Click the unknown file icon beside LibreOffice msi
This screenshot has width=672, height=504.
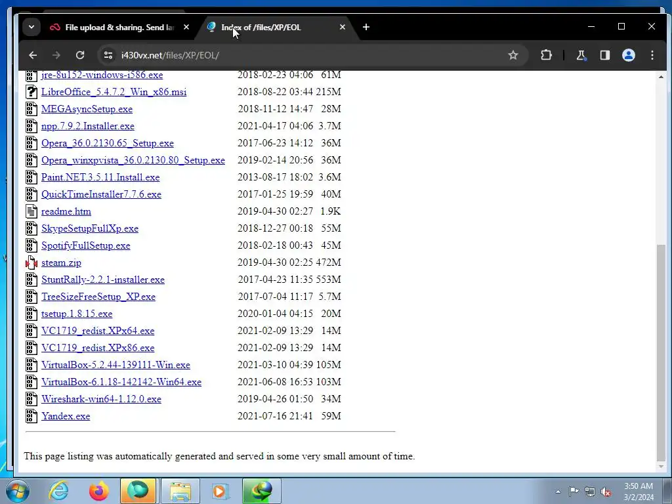pyautogui.click(x=31, y=92)
